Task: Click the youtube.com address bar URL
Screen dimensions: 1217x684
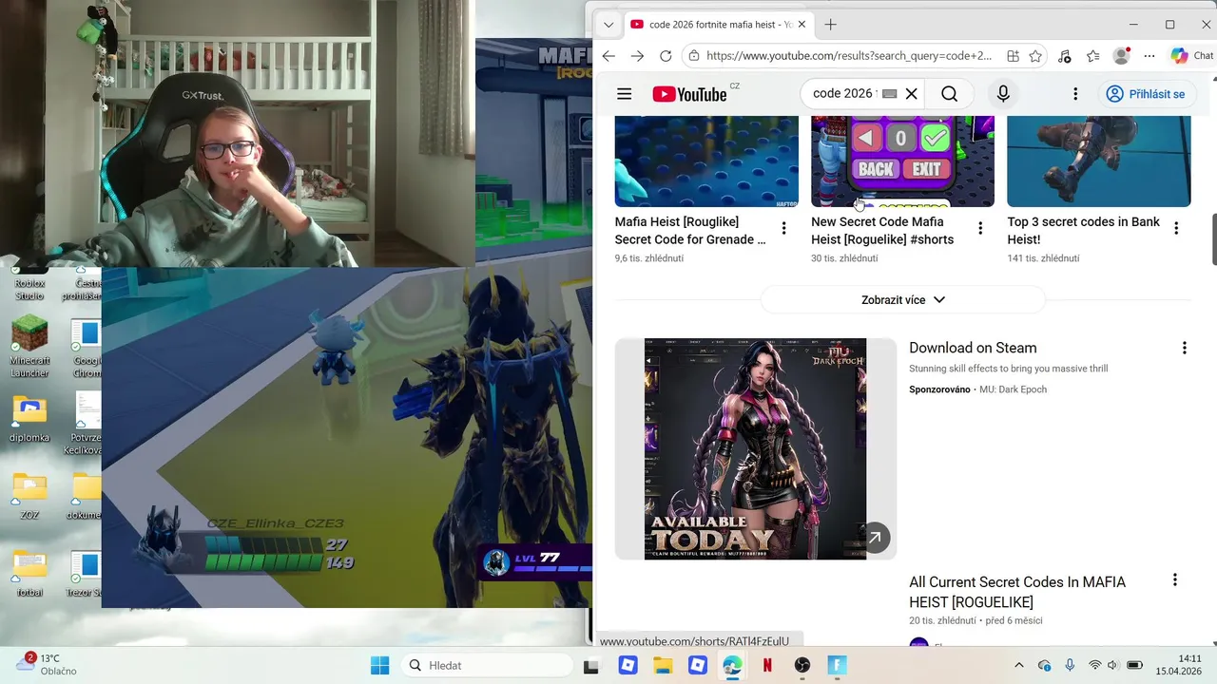Action: pos(849,56)
